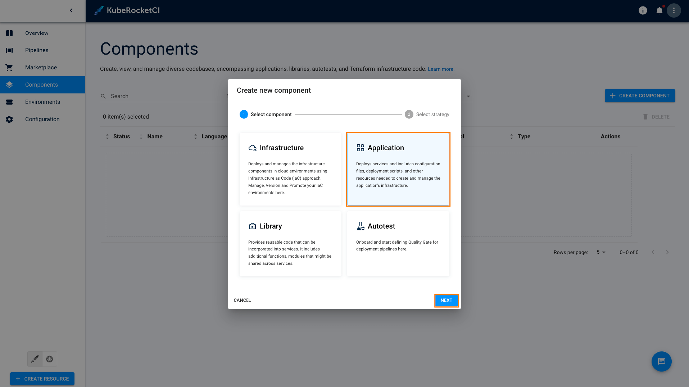Image resolution: width=689 pixels, height=387 pixels.
Task: Click the Delete trash icon above the table
Action: pyautogui.click(x=645, y=116)
